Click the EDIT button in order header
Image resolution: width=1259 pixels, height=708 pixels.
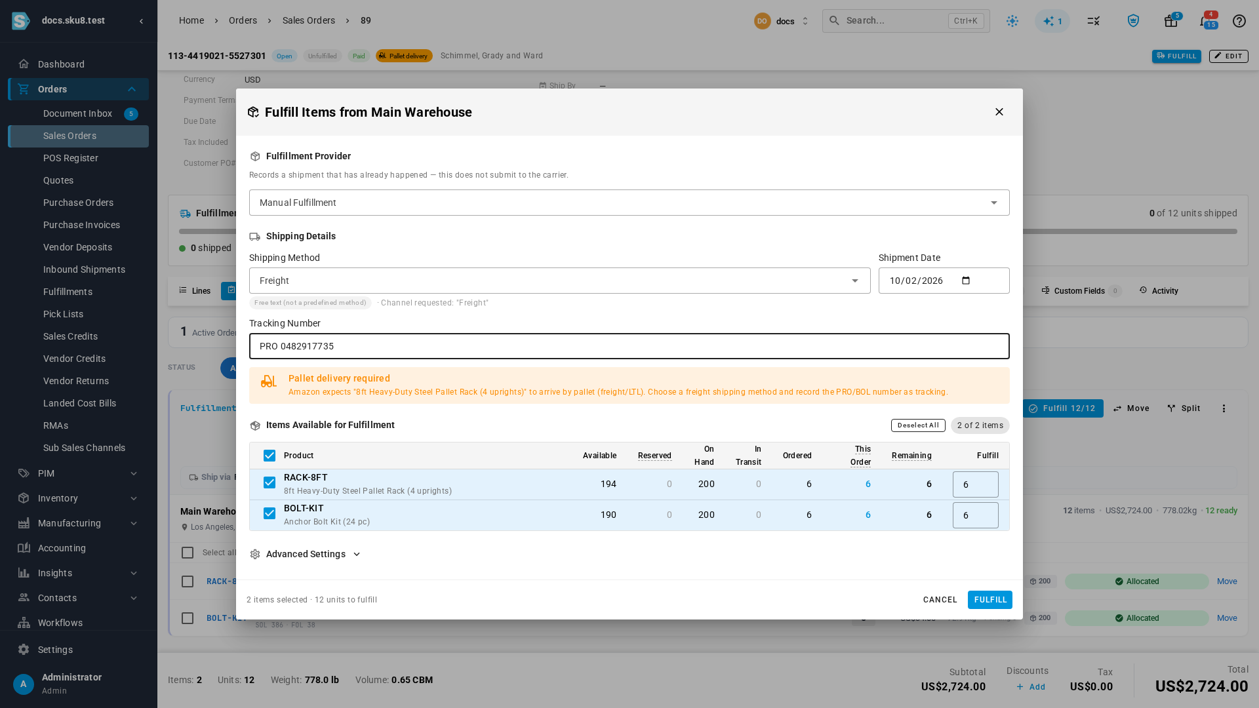coord(1229,56)
